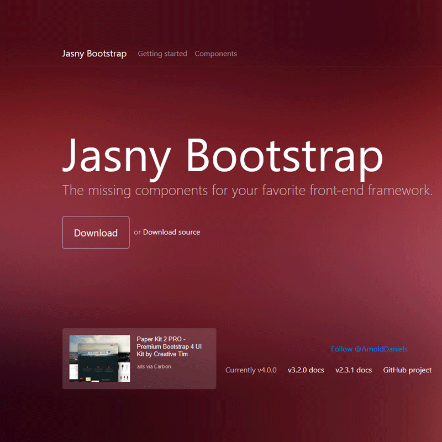The width and height of the screenshot is (442, 442).
Task: Open the "ads via Carbon" link
Action: coord(153,366)
